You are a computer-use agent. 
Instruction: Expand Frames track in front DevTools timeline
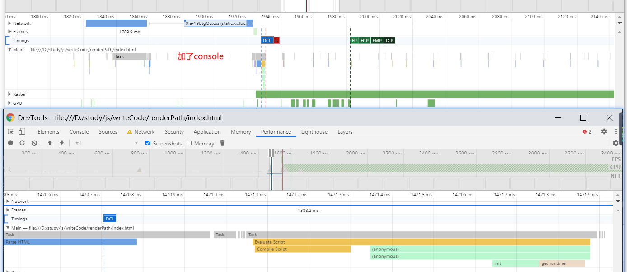click(x=8, y=210)
